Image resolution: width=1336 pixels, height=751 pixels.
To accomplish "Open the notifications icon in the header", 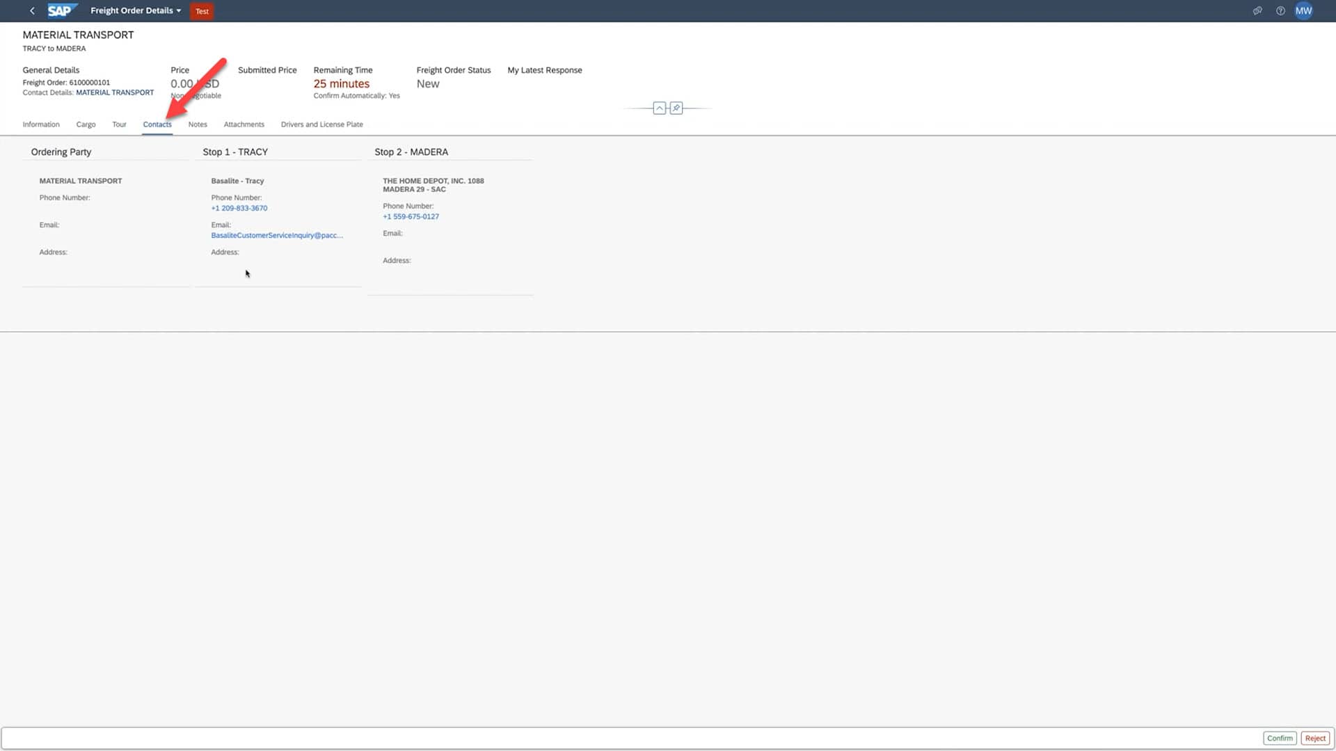I will tap(1257, 10).
